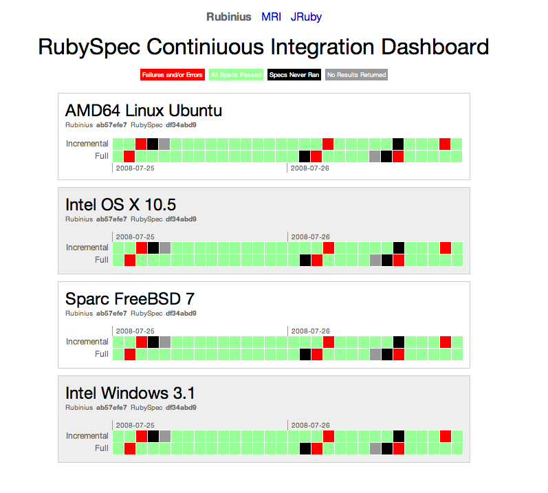Click the gray cell in Intel Windows Full row
Image resolution: width=548 pixels, height=493 pixels.
375,448
